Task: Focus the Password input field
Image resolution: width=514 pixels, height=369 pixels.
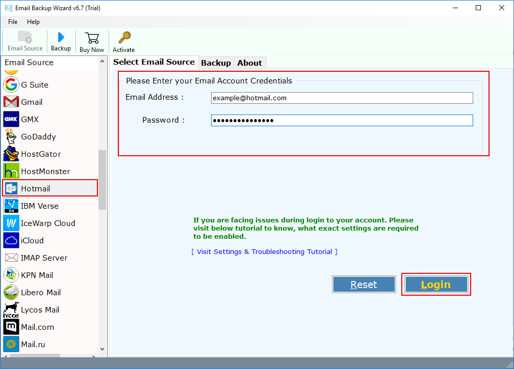Action: (x=342, y=121)
